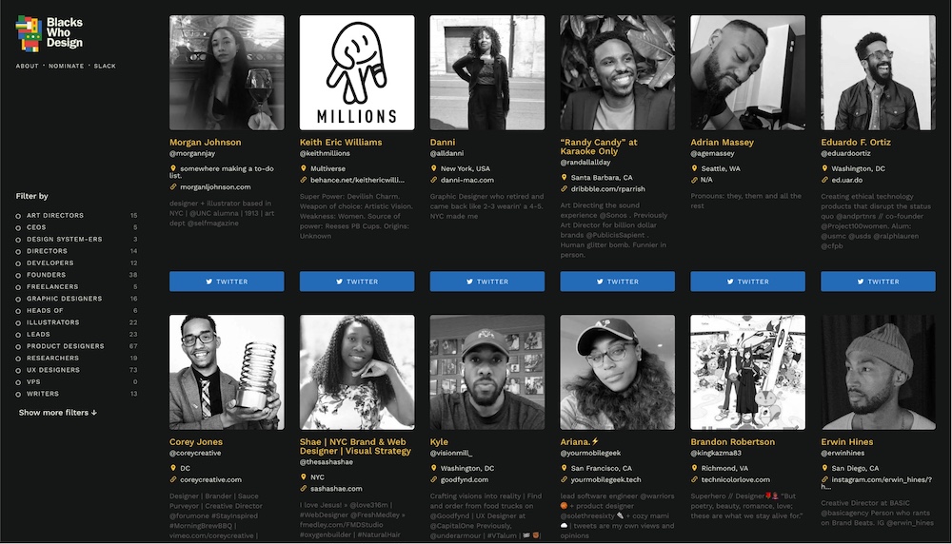Image resolution: width=952 pixels, height=544 pixels.
Task: Open the danni-mac.com website link
Action: pyautogui.click(x=466, y=180)
